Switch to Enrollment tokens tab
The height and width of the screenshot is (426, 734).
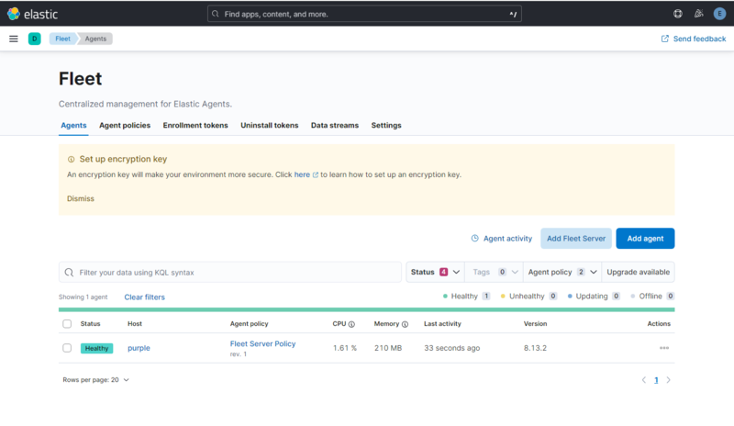coord(195,125)
